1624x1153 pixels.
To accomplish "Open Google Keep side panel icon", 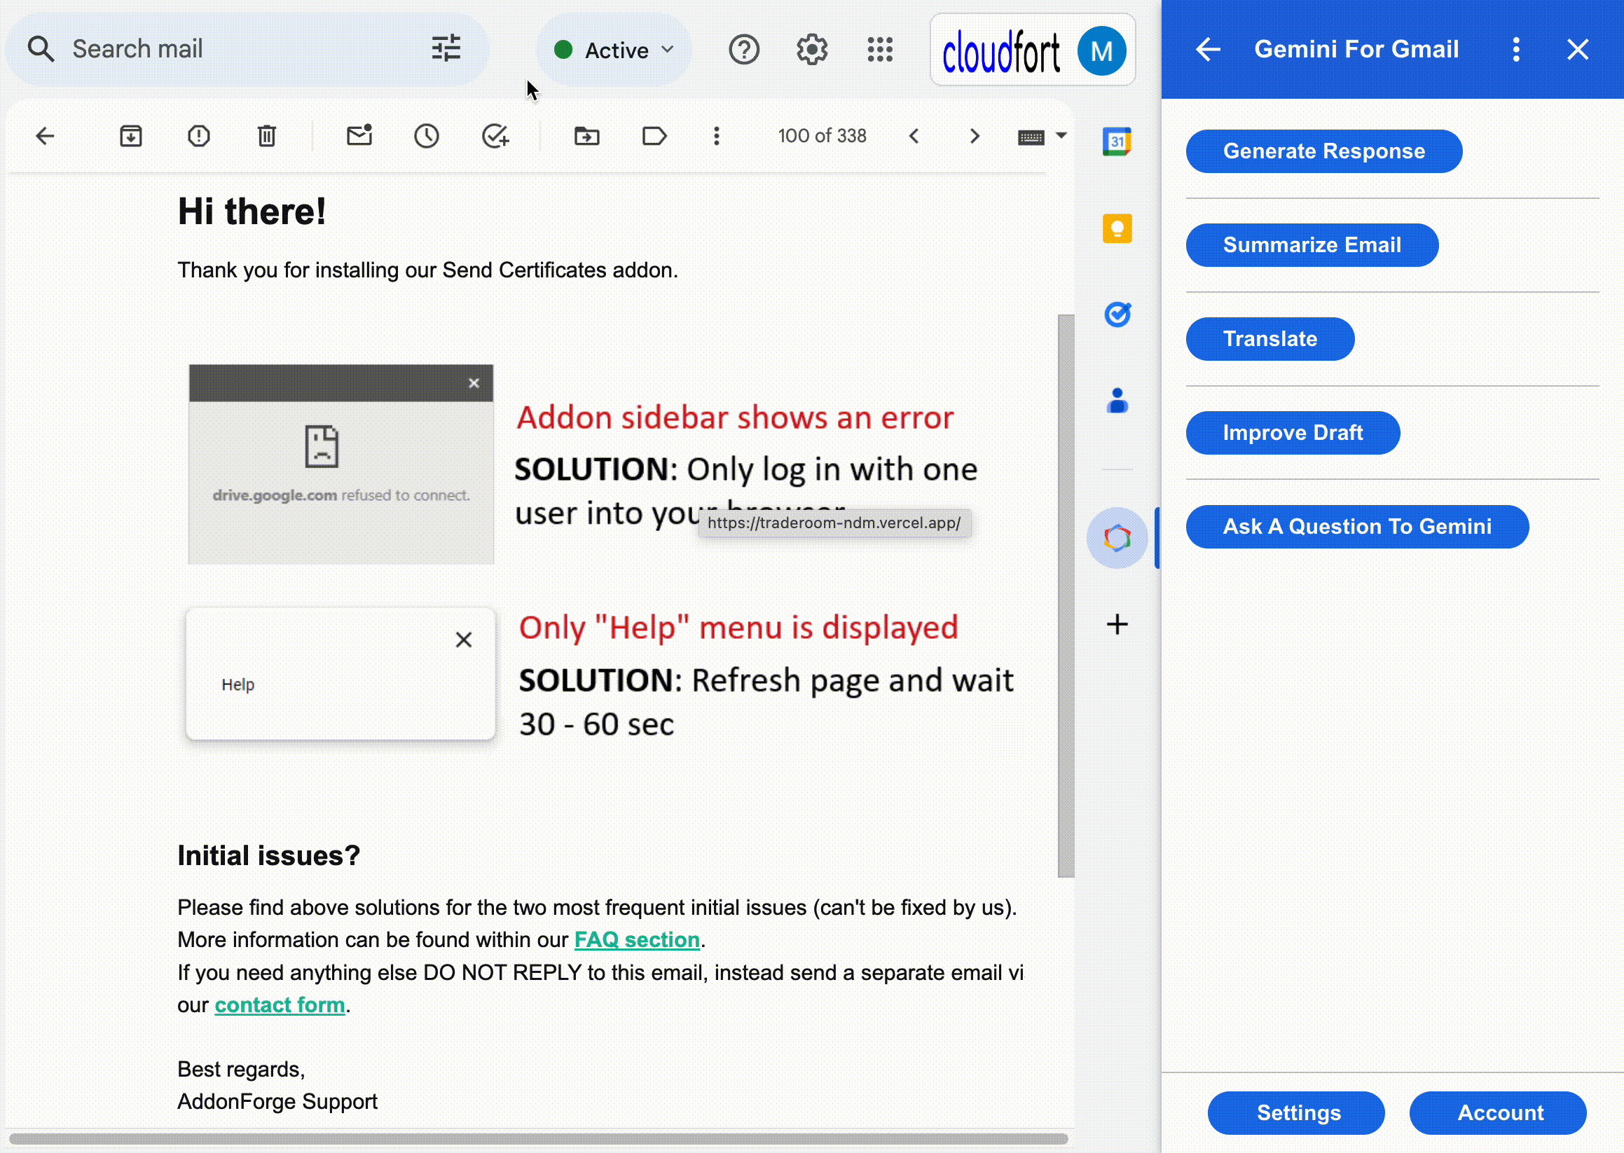I will (1117, 228).
